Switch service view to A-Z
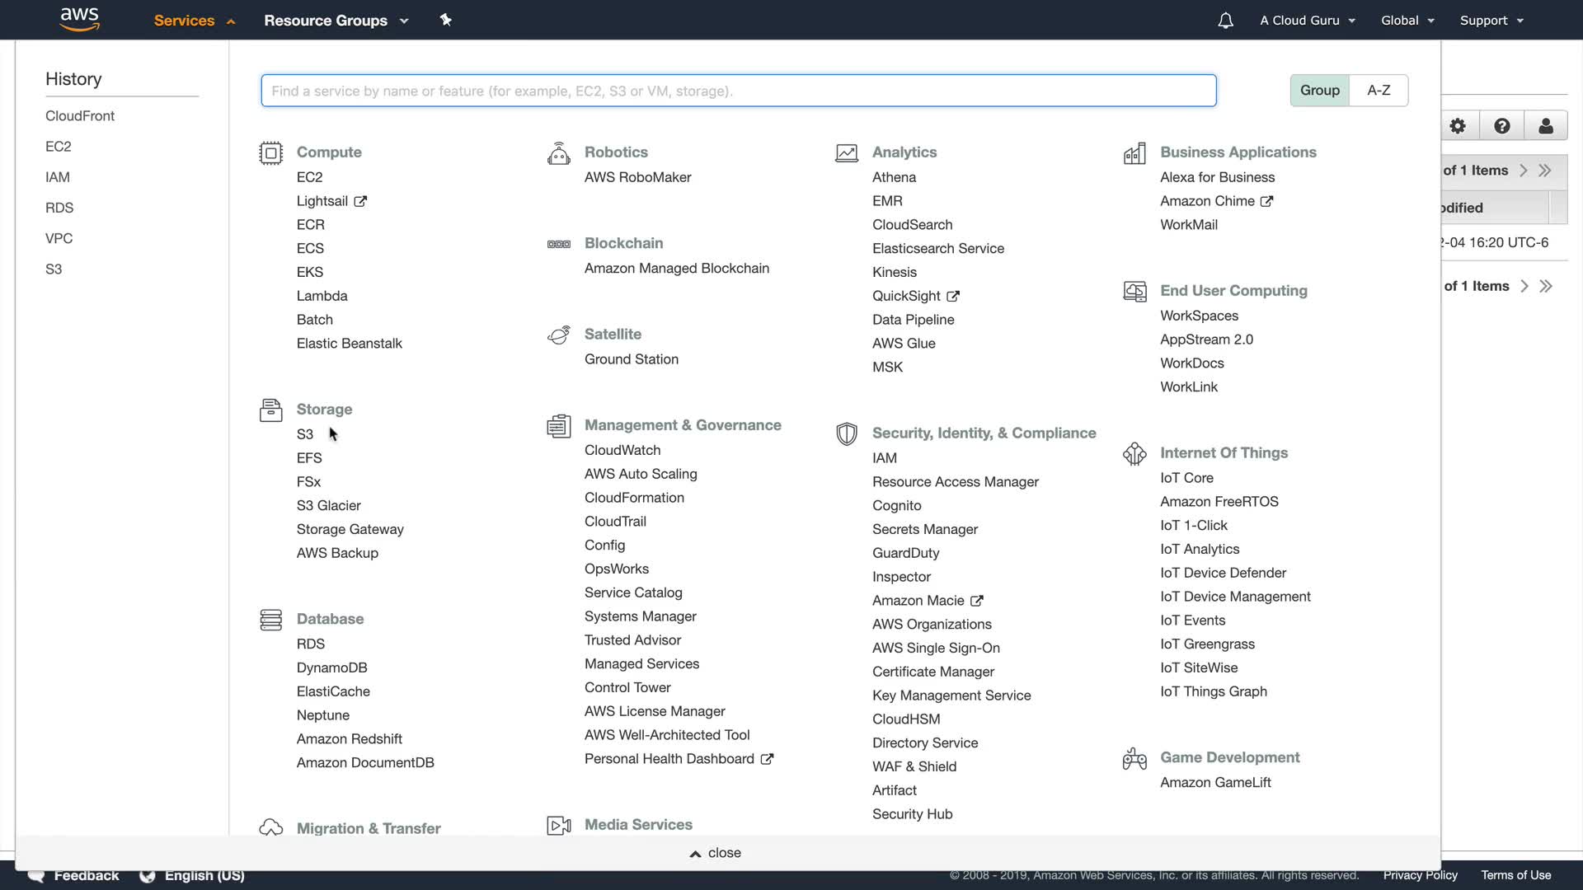Screen dimensions: 1583x890 1379,91
